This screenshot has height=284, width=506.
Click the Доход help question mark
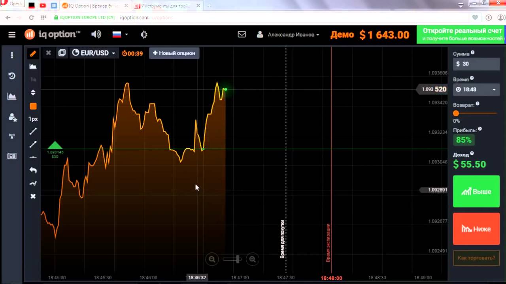472,153
